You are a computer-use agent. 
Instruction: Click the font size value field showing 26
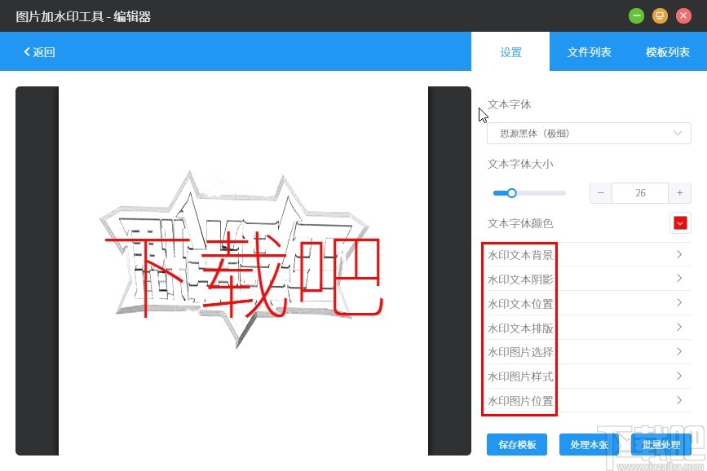[x=640, y=192]
